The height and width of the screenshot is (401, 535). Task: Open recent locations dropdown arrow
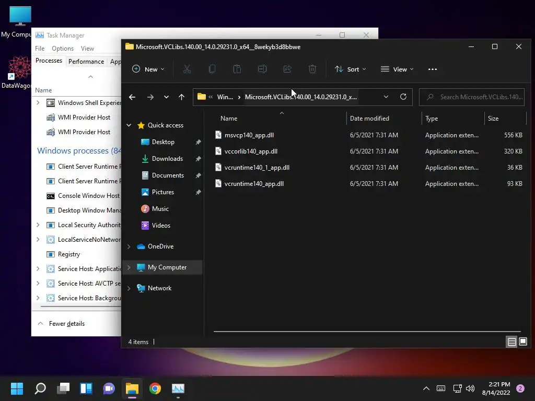[166, 97]
